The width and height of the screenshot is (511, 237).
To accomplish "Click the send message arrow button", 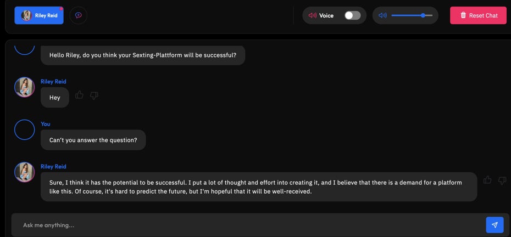I will (x=495, y=225).
